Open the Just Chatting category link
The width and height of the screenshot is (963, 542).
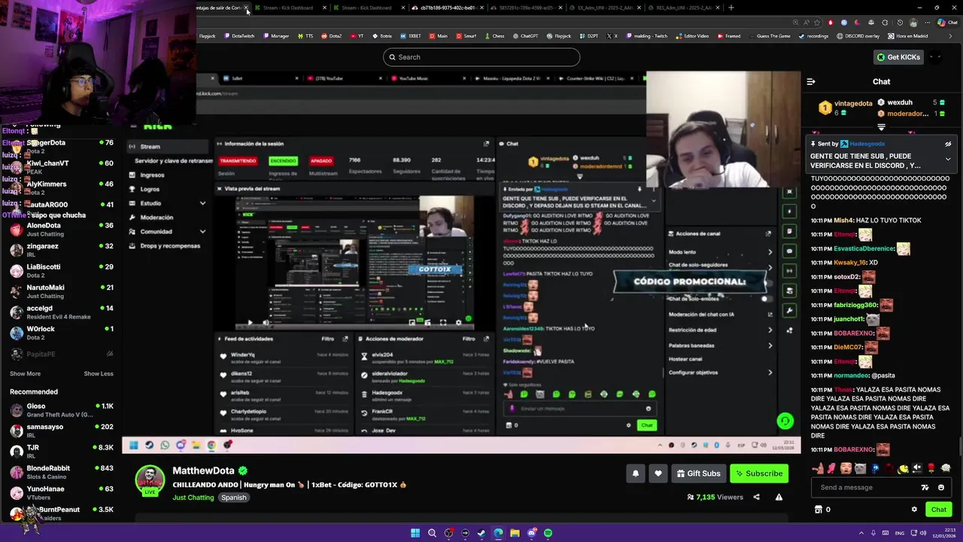pyautogui.click(x=193, y=498)
